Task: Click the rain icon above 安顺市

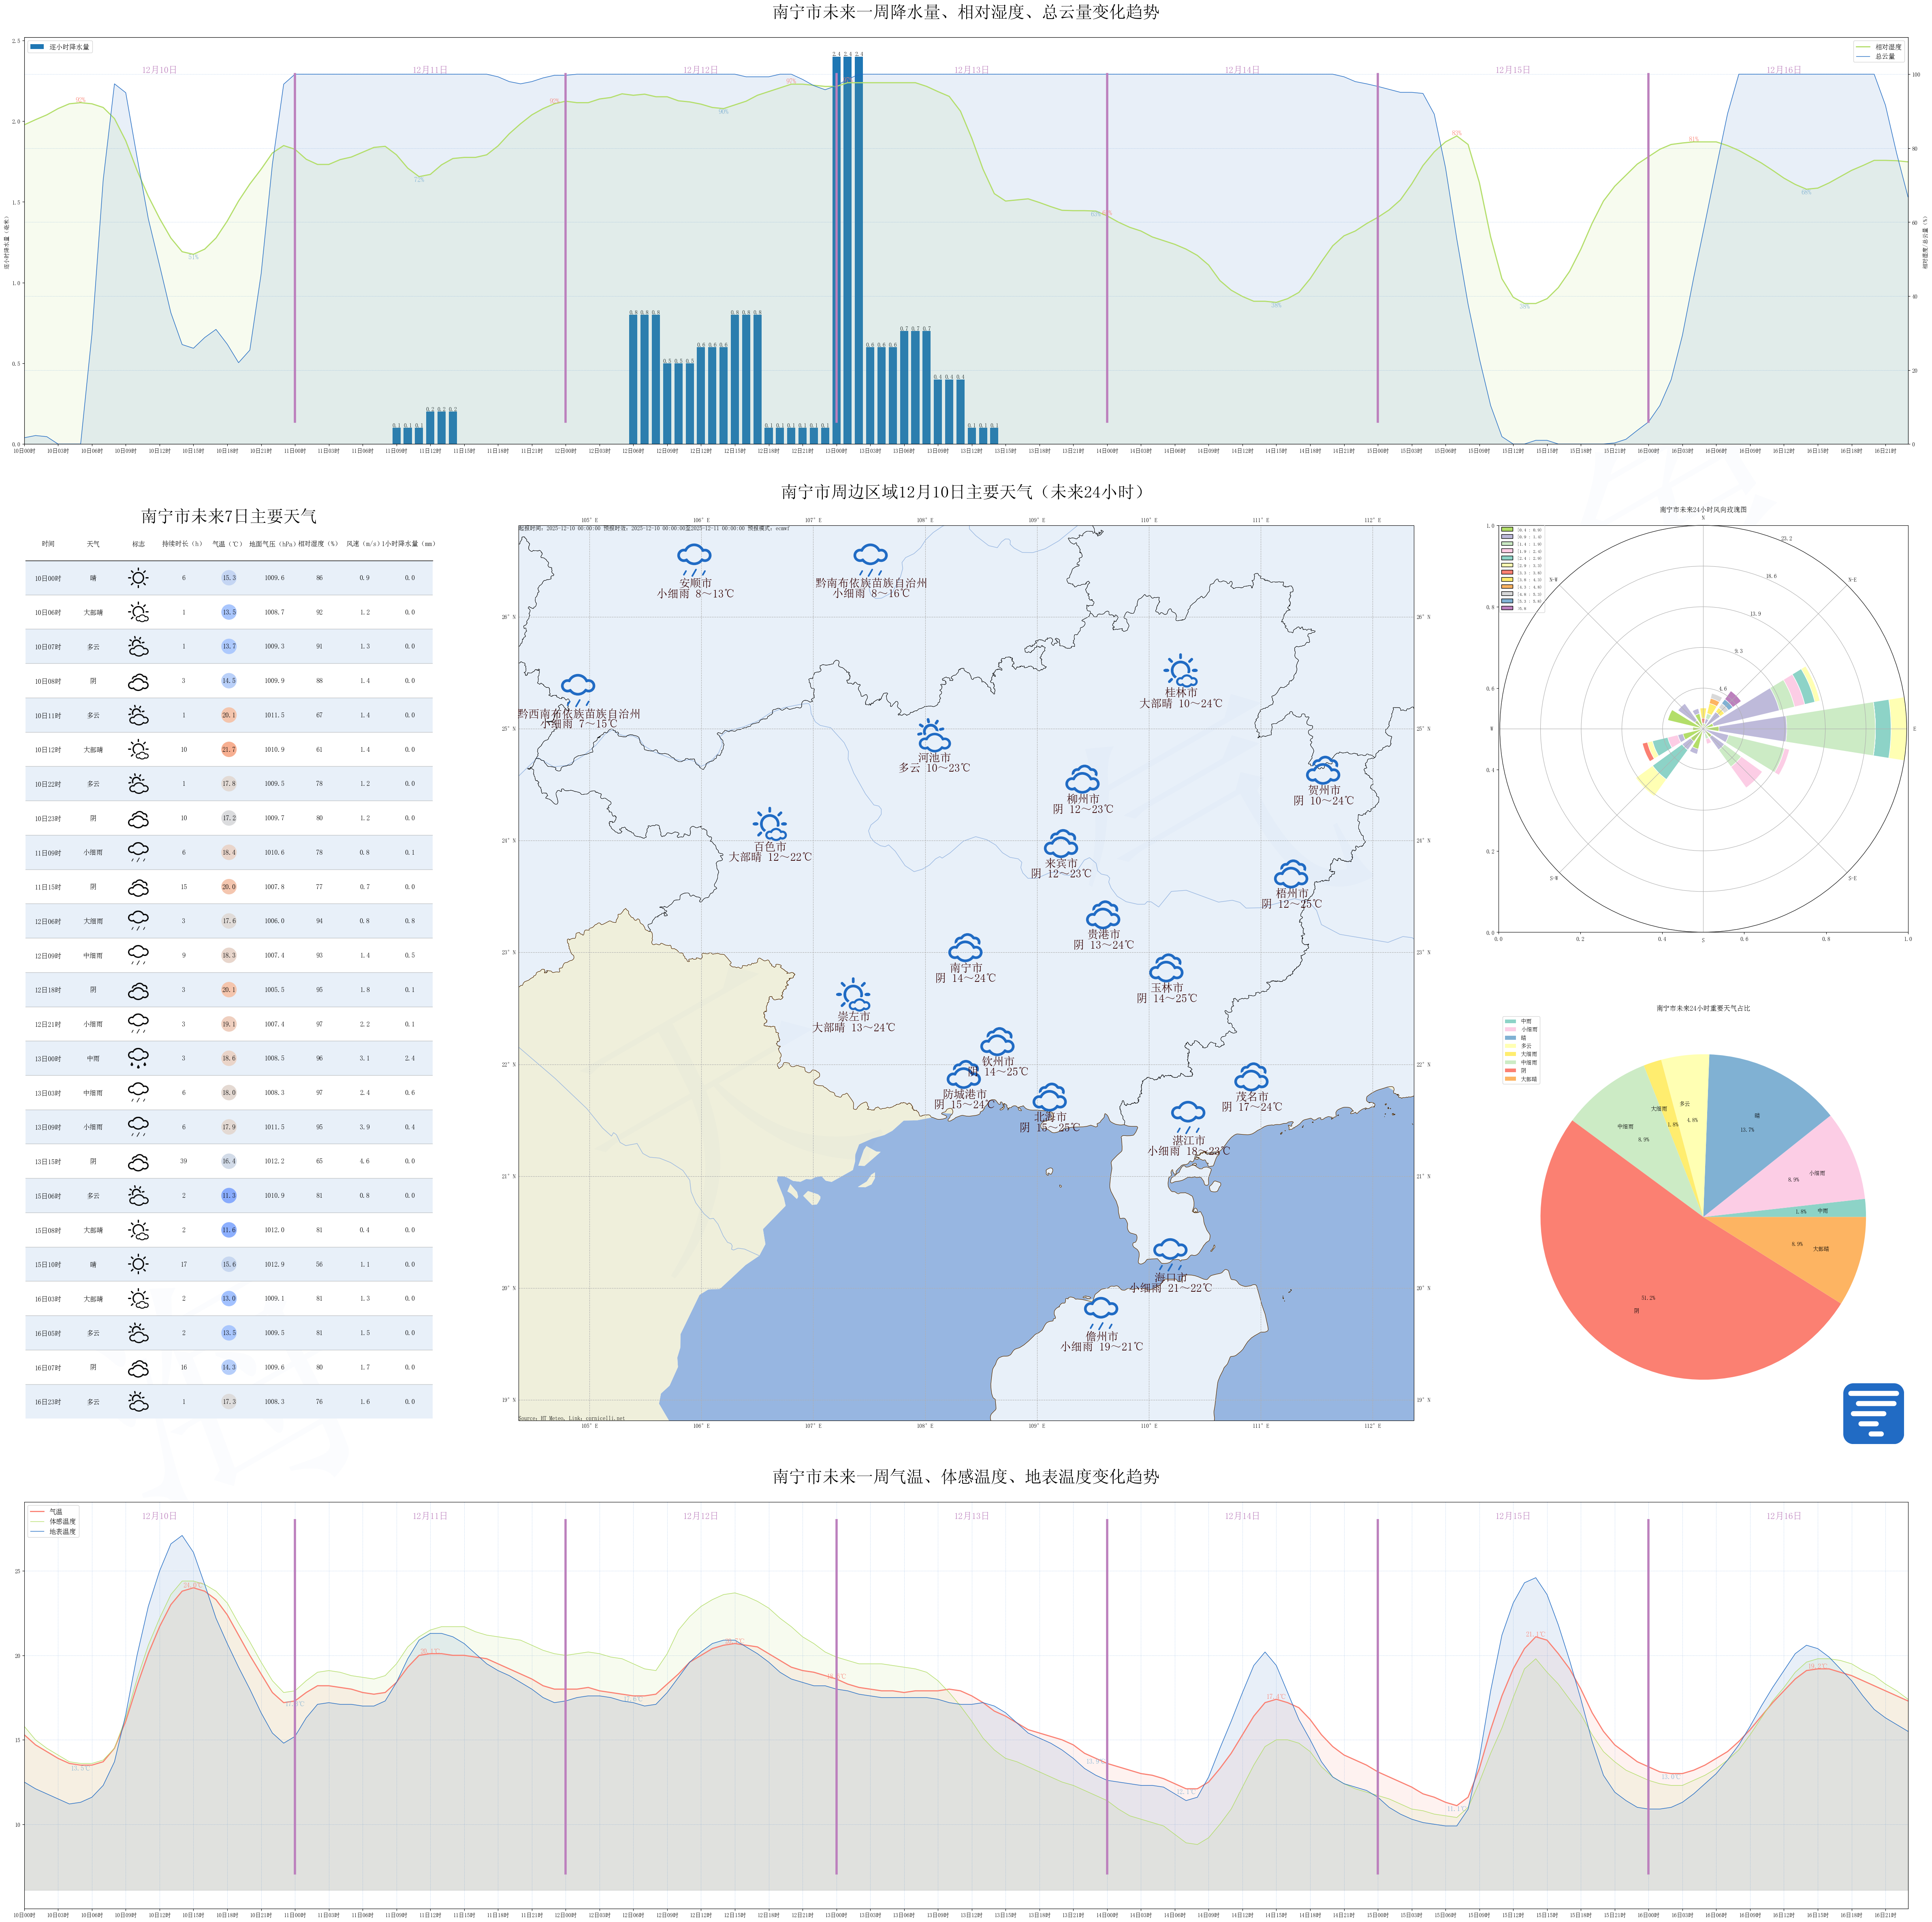Action: tap(694, 558)
